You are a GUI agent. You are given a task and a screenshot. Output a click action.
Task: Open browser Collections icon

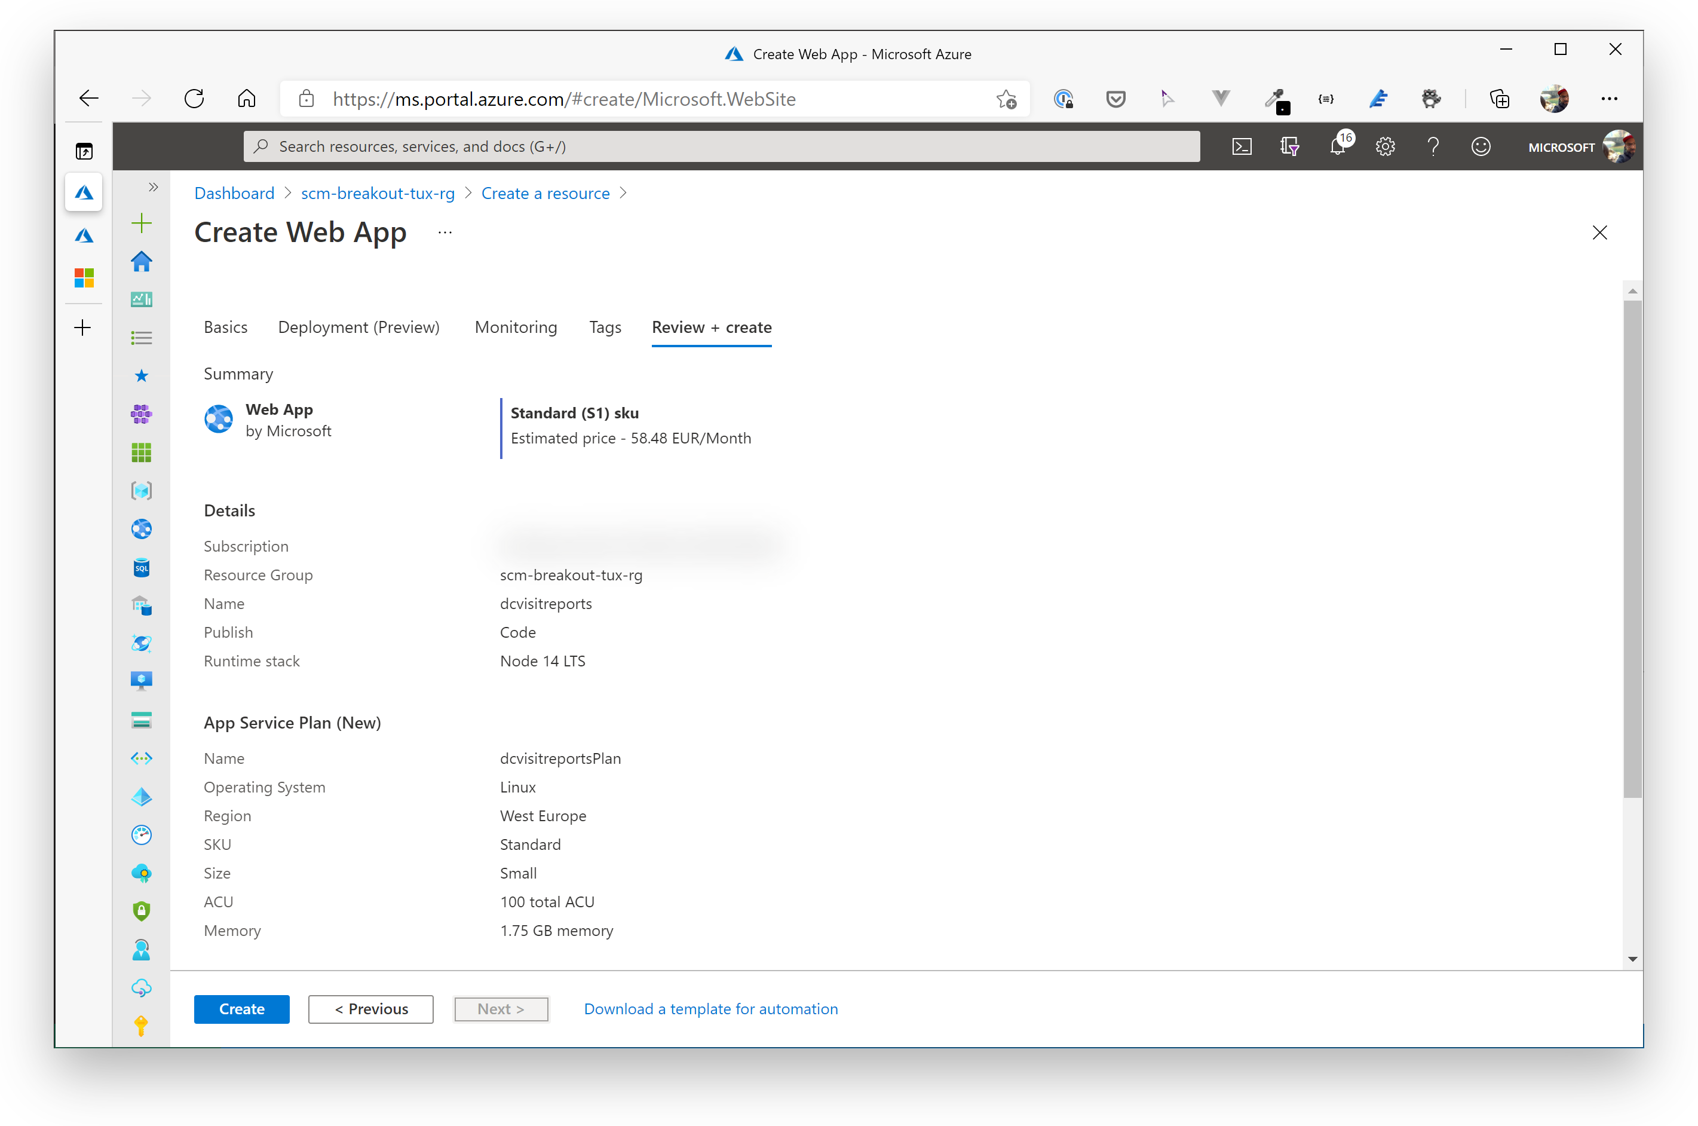coord(1499,99)
